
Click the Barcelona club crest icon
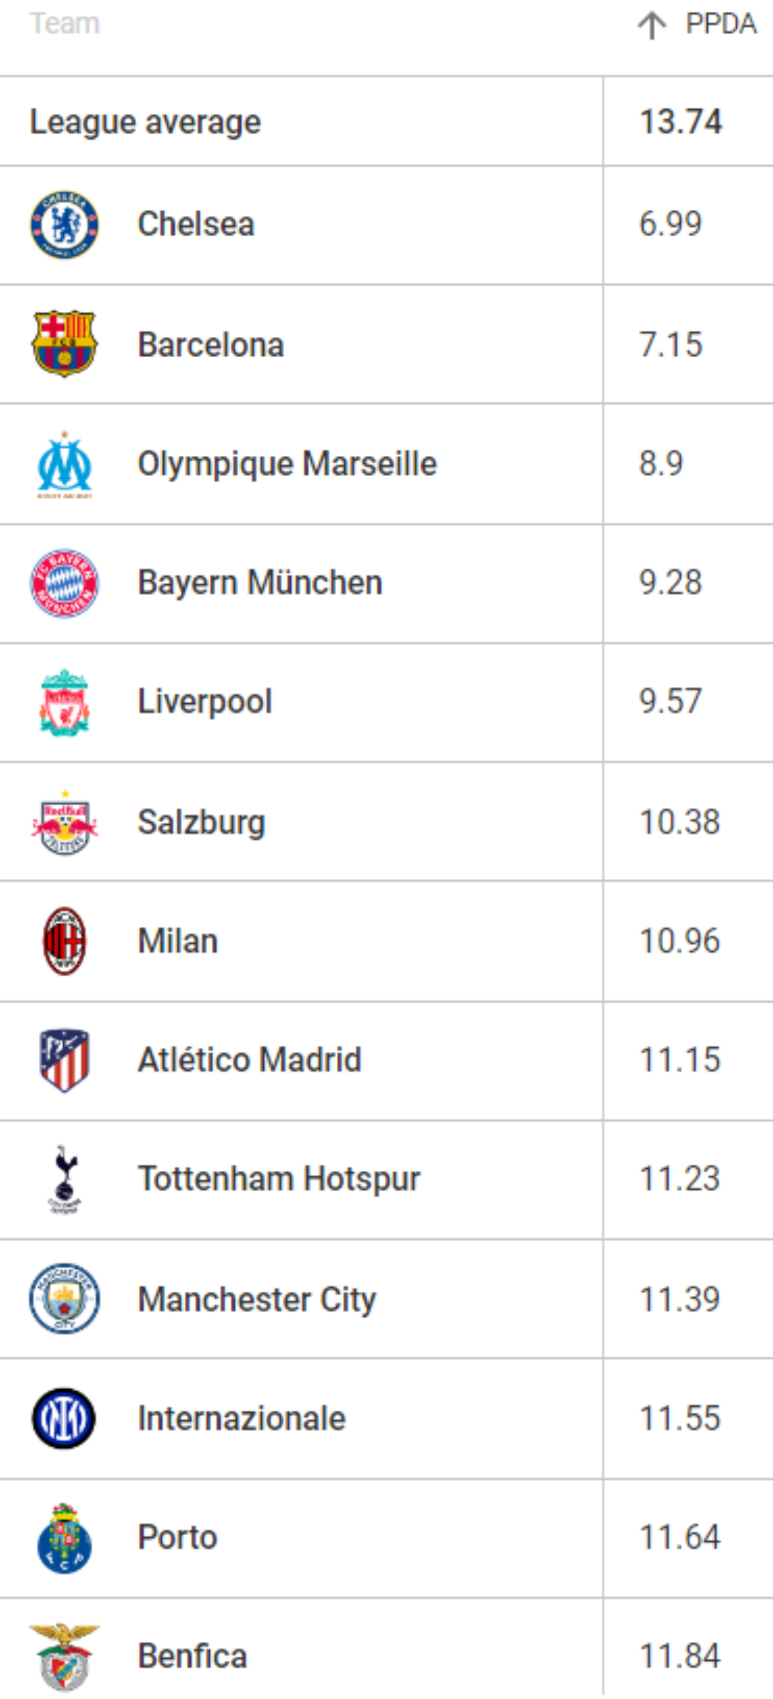pyautogui.click(x=65, y=344)
